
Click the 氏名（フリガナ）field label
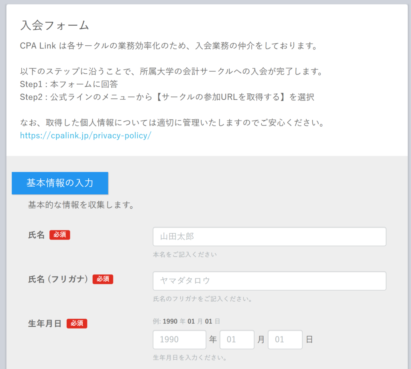coord(58,279)
